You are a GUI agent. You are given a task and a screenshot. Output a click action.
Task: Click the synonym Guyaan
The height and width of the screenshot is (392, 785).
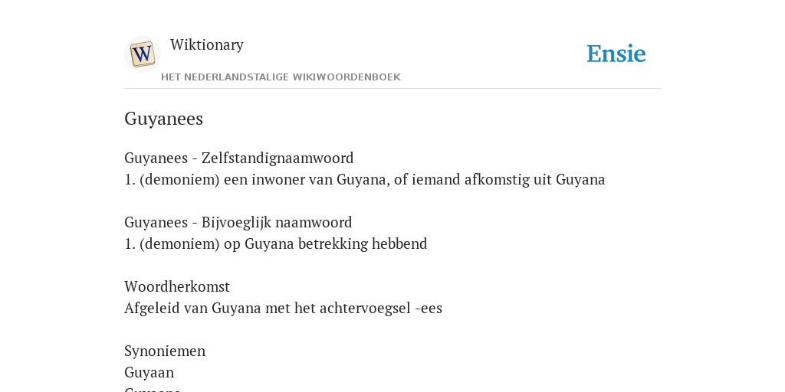pyautogui.click(x=149, y=373)
